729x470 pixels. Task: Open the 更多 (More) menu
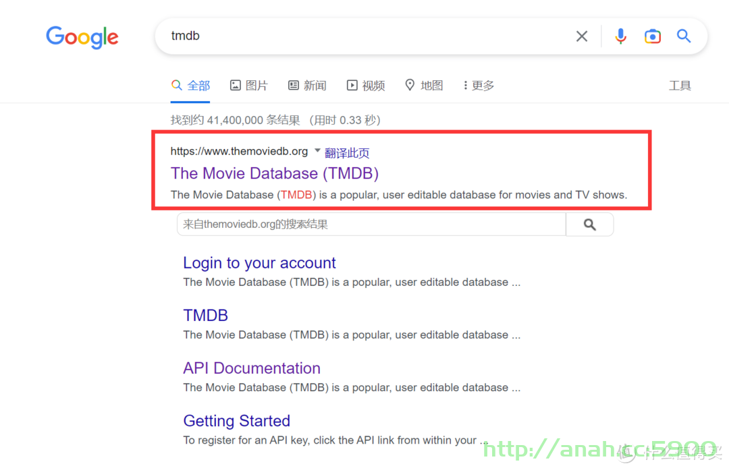pos(479,86)
